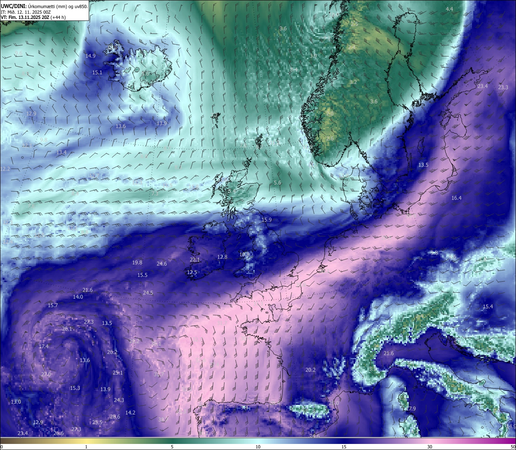Click the color scale tick labeled 30

[430, 447]
